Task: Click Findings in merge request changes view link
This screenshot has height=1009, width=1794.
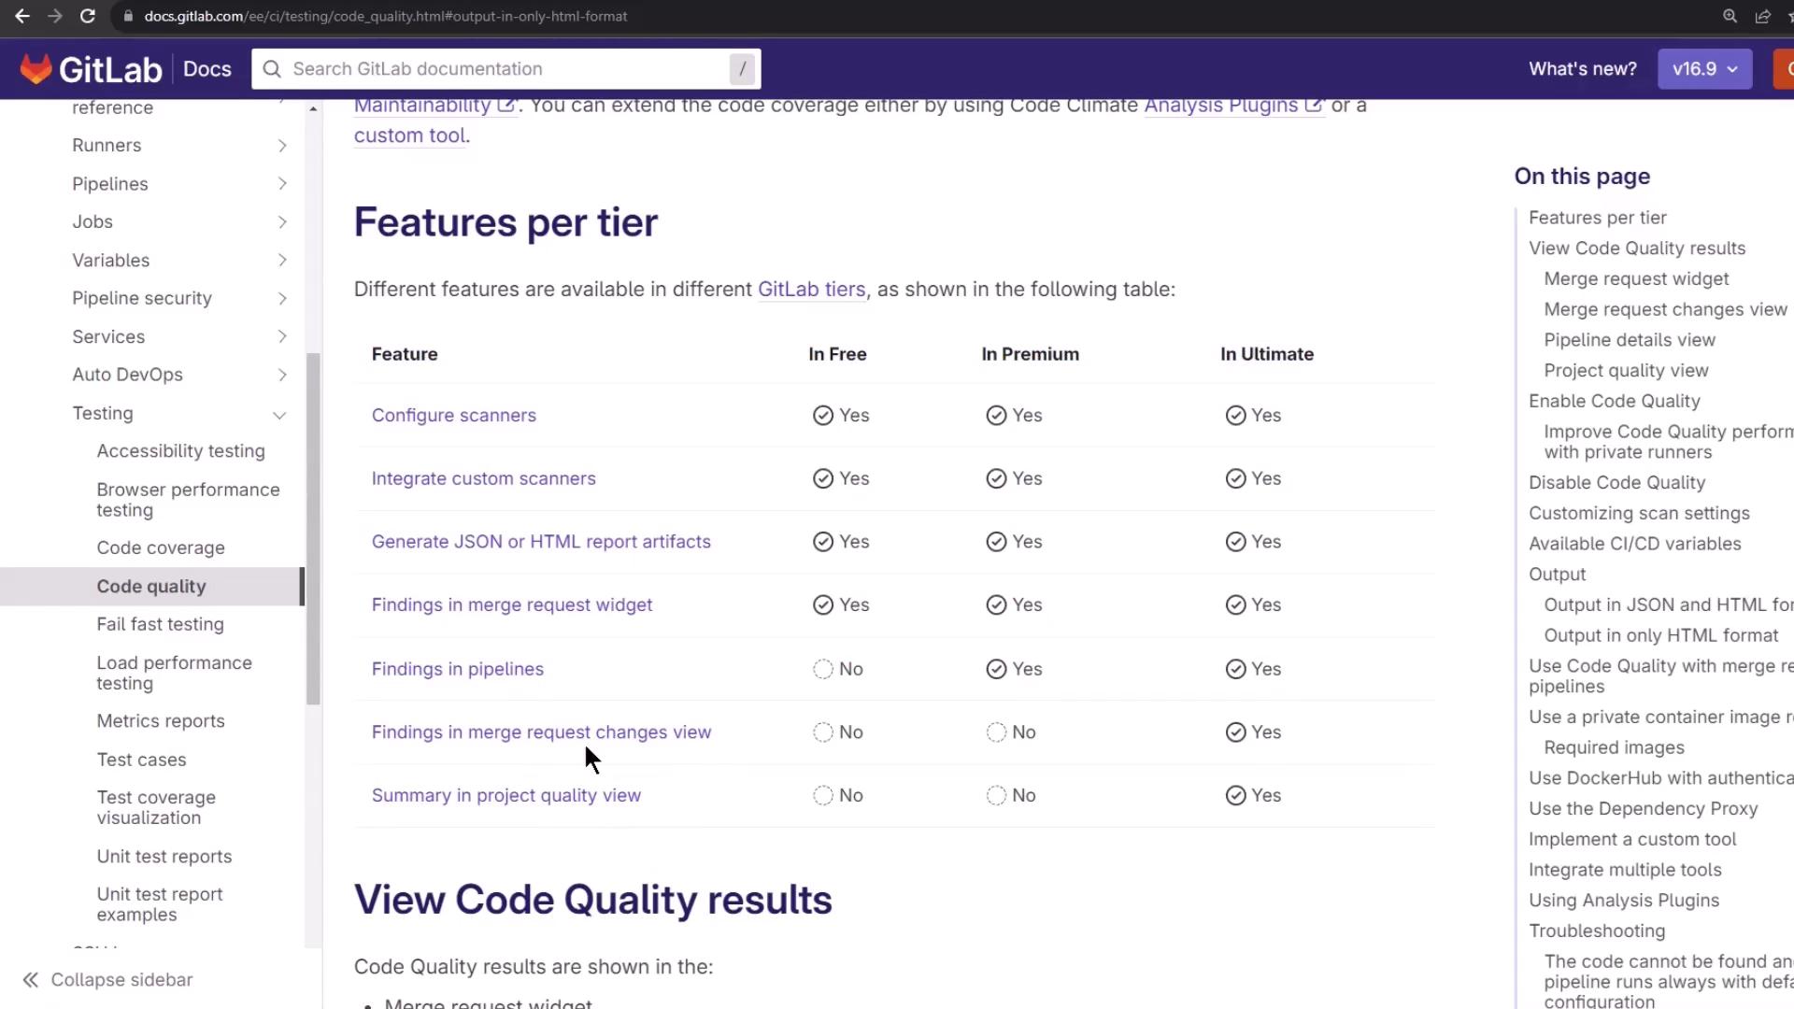Action: [541, 732]
